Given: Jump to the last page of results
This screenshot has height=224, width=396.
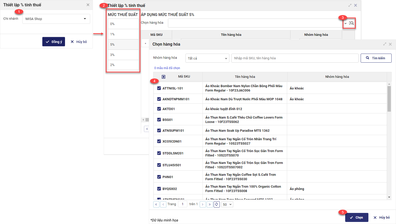Looking at the screenshot, I should coord(209,204).
